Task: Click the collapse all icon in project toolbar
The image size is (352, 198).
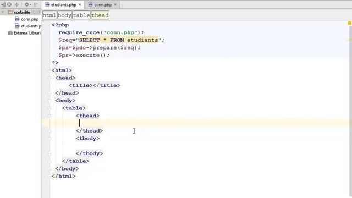Action: pyautogui.click(x=17, y=4)
